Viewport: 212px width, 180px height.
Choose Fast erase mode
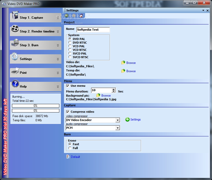[70, 144]
